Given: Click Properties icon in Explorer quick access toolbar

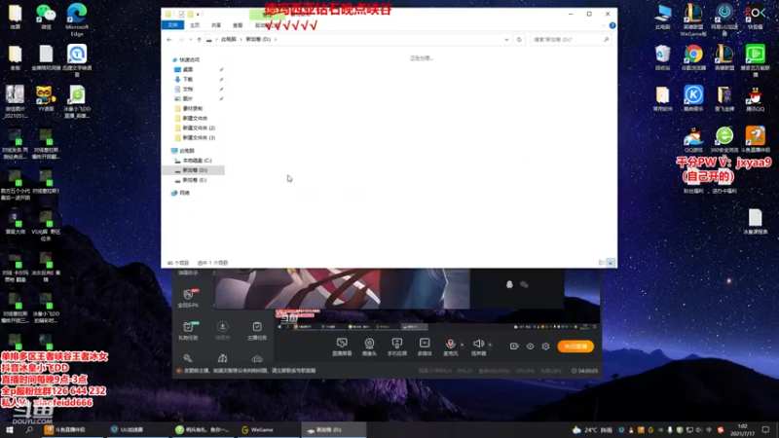Looking at the screenshot, I should point(181,14).
